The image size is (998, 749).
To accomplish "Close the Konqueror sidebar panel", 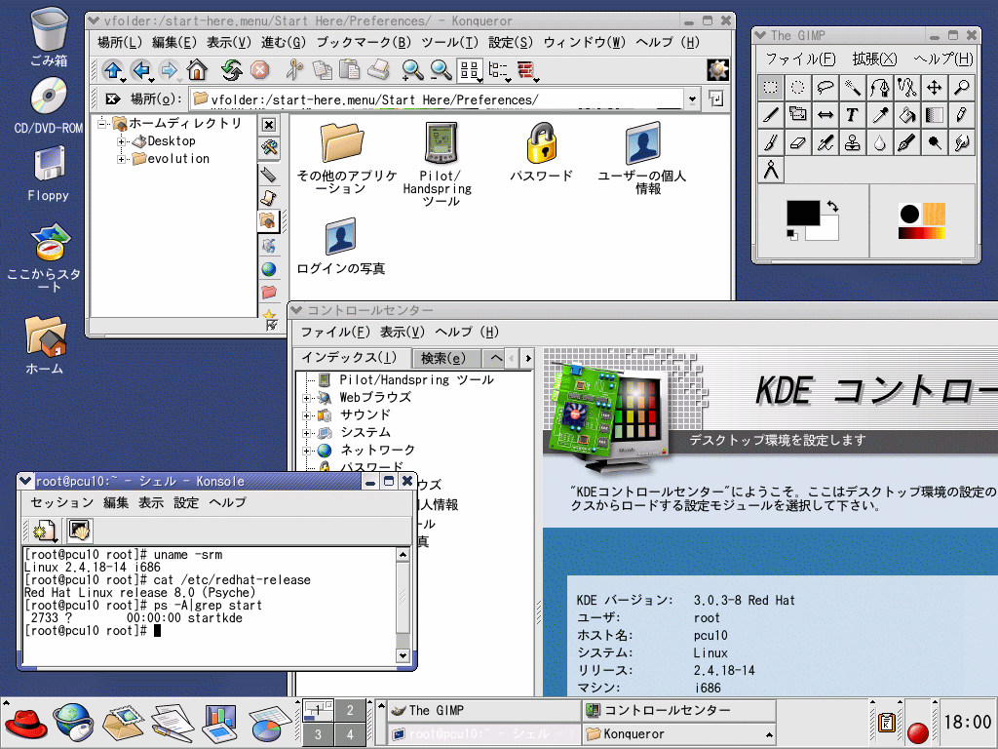I will 269,125.
